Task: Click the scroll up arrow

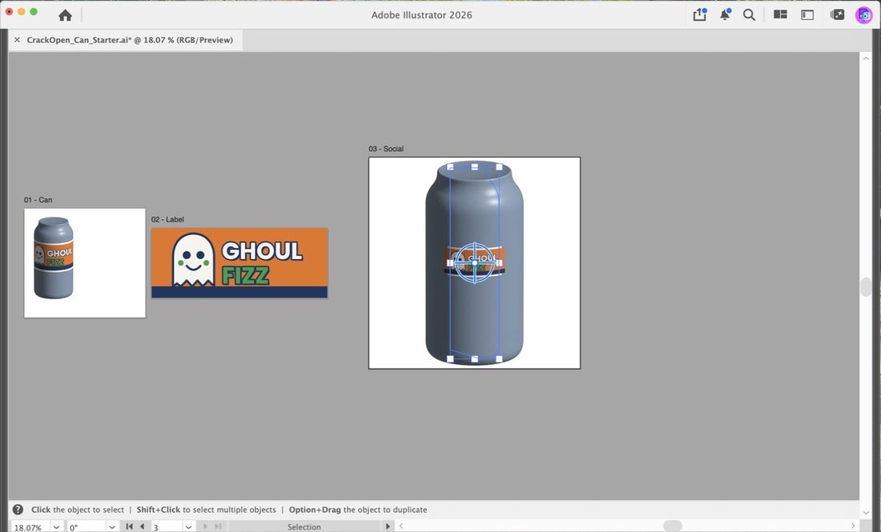Action: [x=866, y=58]
